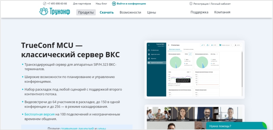Click Адресная книга icon in dashboard sidebar
273x130 pixels.
149,54
